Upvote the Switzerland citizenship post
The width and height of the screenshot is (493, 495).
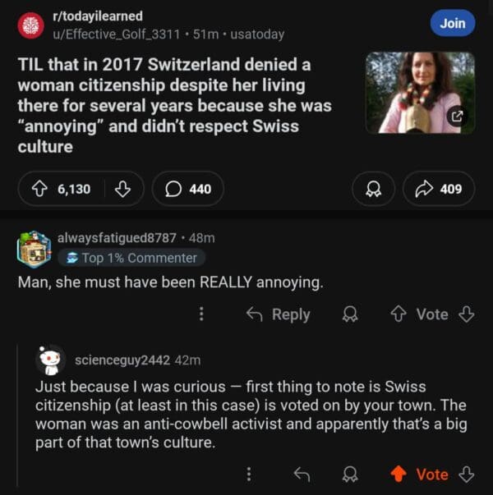pos(38,189)
